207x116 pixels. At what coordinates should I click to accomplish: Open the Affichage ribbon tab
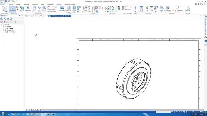pos(59,4)
